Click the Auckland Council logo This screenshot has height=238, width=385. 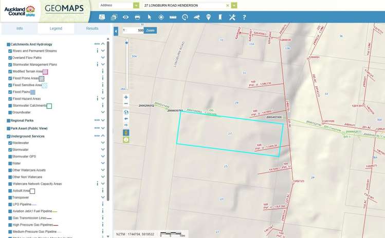tap(20, 11)
